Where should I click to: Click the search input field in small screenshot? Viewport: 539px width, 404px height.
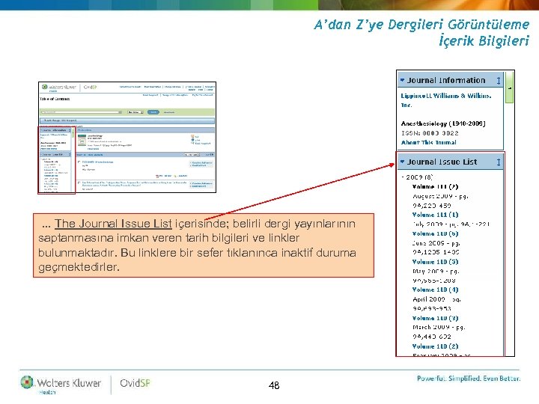click(81, 112)
